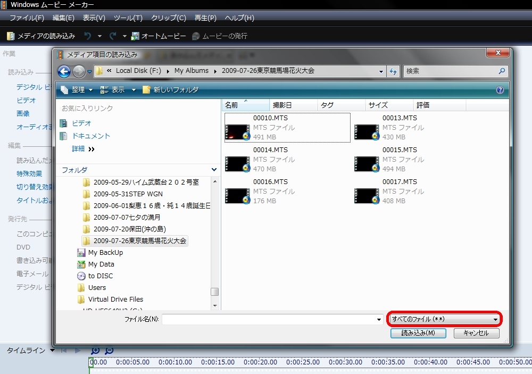The width and height of the screenshot is (532, 374).
Task: Click timeline zoom out magnifier
Action: coord(109,351)
